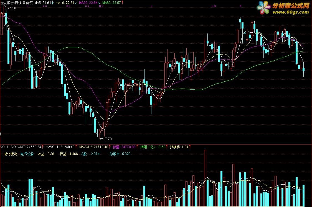
Task: Open the VOL1 indicator name label
Action: (x=4, y=147)
